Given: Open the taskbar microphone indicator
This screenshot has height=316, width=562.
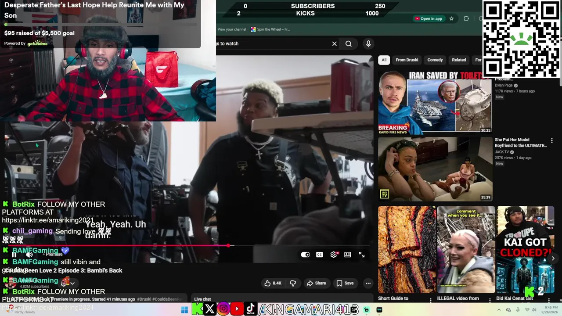Looking at the screenshot, I should 518,310.
